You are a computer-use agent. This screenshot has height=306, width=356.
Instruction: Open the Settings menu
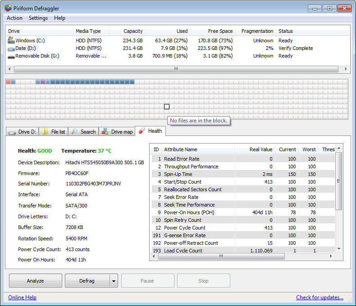coord(38,18)
